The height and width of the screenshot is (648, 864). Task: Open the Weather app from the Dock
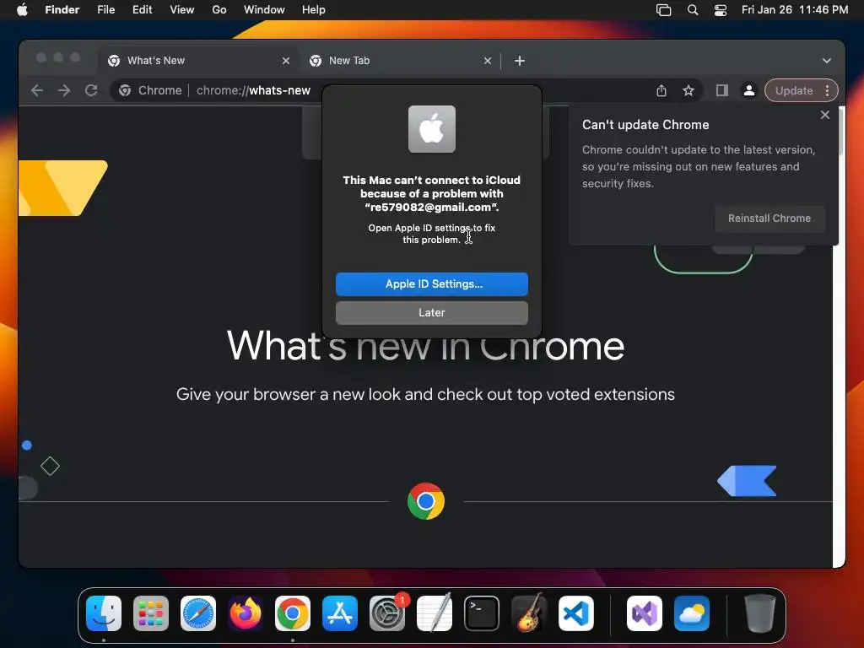tap(692, 613)
